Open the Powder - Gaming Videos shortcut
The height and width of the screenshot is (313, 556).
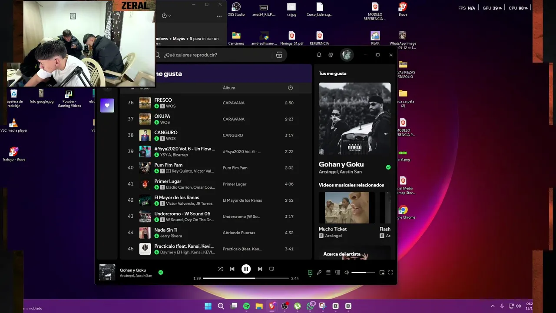[x=69, y=99]
